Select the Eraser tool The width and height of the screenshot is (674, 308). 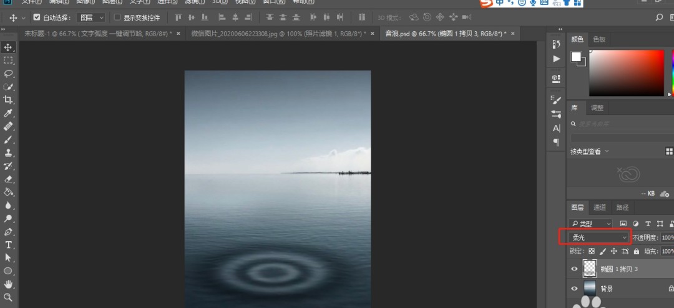[x=8, y=179]
